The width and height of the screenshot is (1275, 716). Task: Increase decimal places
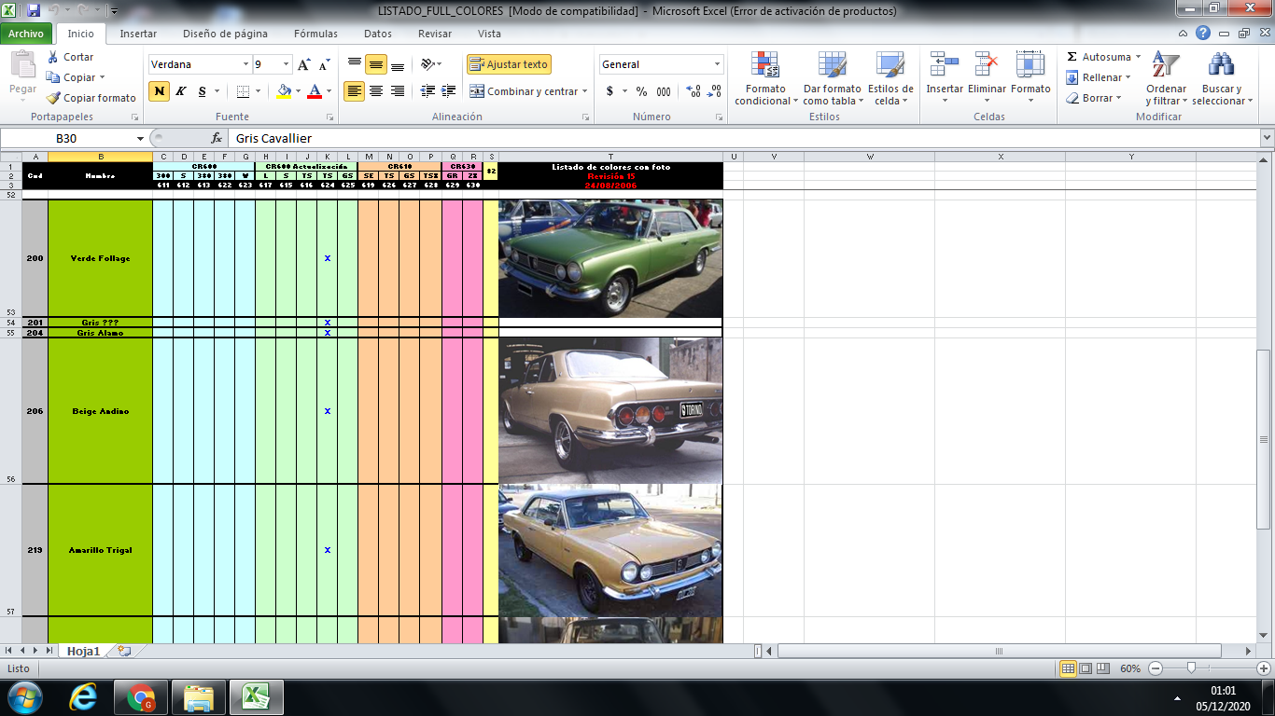coord(694,91)
